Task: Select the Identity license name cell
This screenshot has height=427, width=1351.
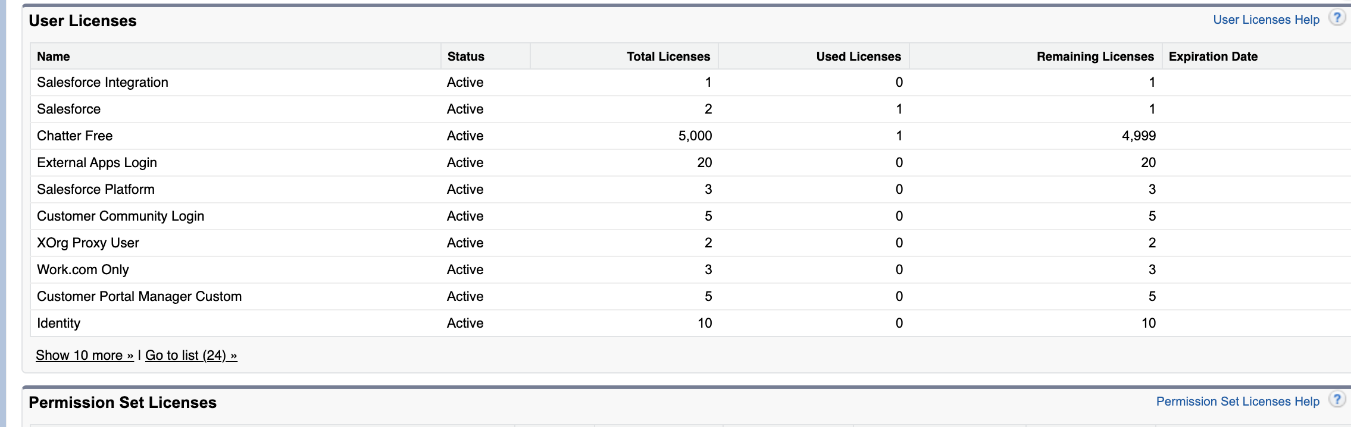Action: pyautogui.click(x=58, y=323)
